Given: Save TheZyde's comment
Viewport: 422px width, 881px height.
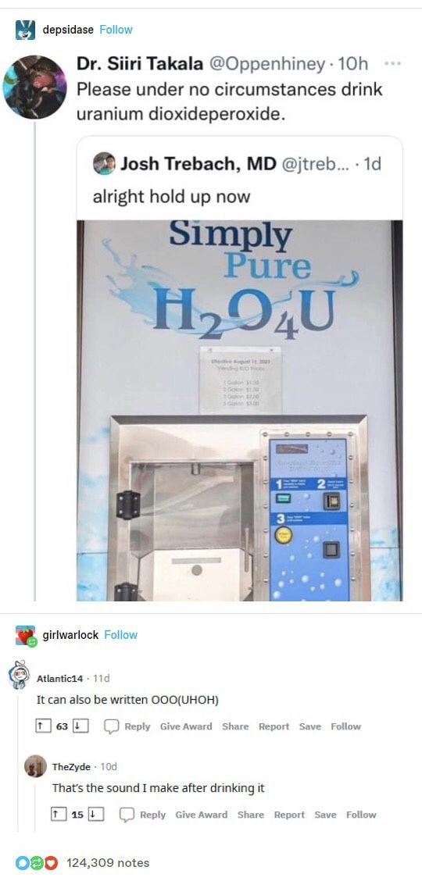Looking at the screenshot, I should [325, 815].
